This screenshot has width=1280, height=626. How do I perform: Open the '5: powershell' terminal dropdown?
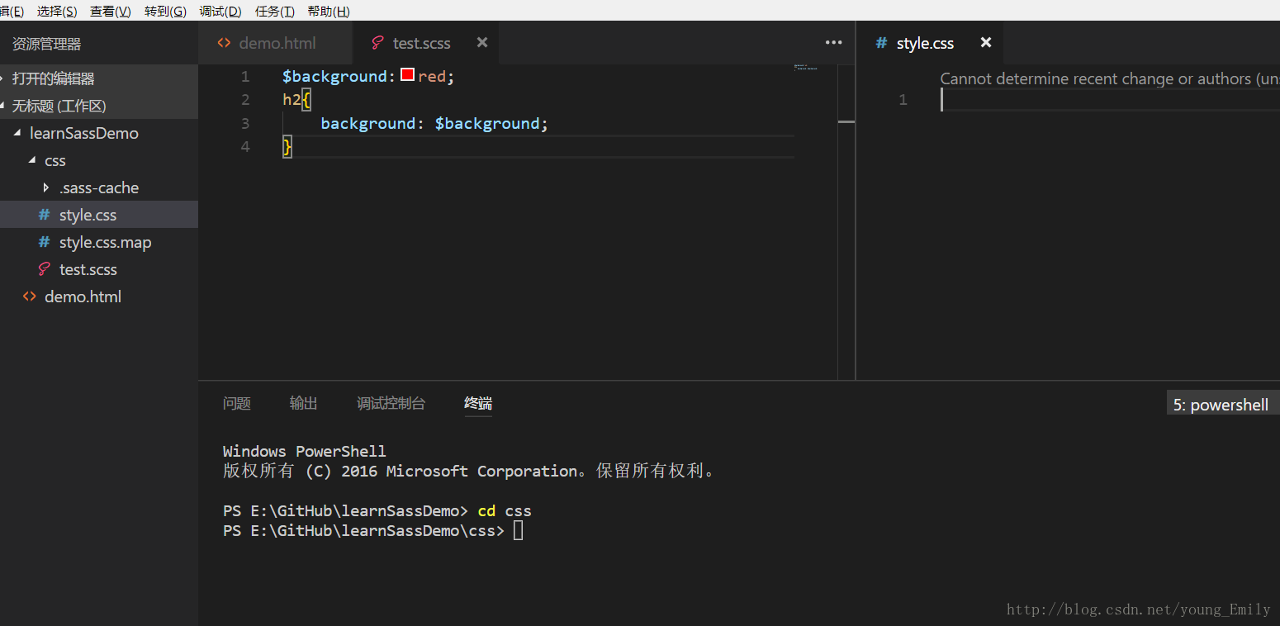(x=1223, y=405)
